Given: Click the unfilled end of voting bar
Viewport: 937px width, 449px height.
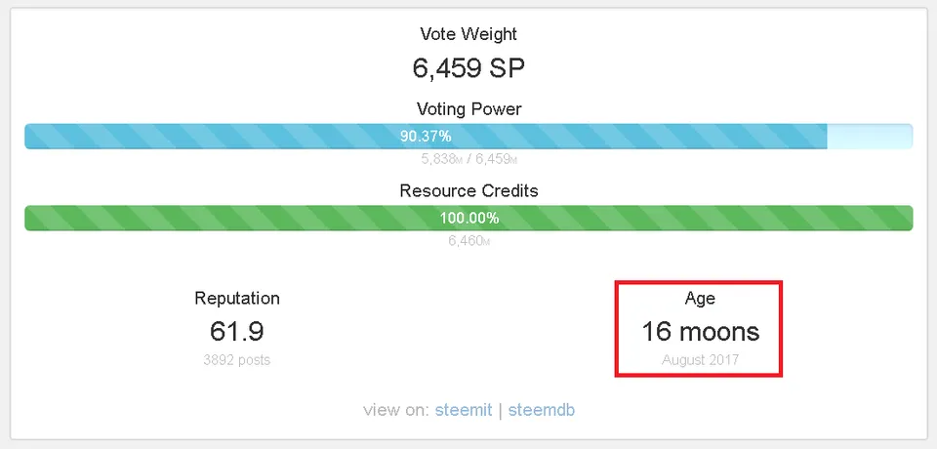Looking at the screenshot, I should [x=870, y=137].
